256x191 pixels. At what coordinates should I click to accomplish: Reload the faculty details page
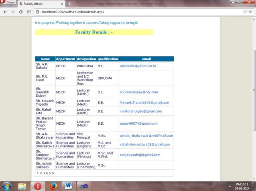coord(21,12)
